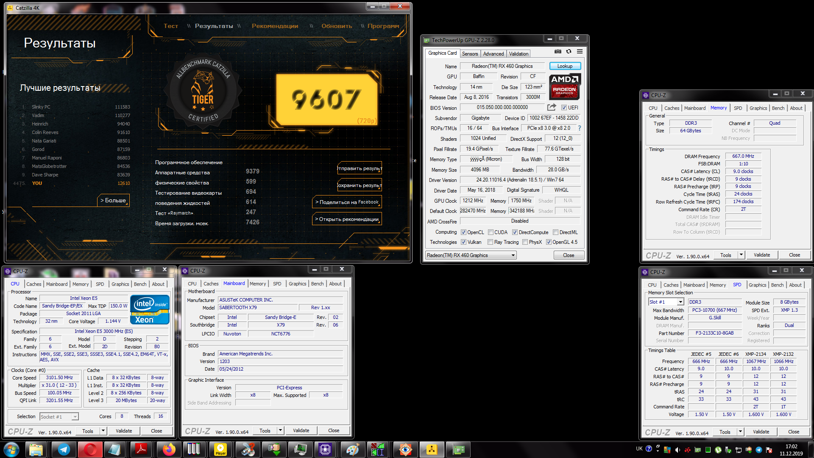Click the system clock showing 17:02
This screenshot has width=814, height=458.
pos(791,446)
